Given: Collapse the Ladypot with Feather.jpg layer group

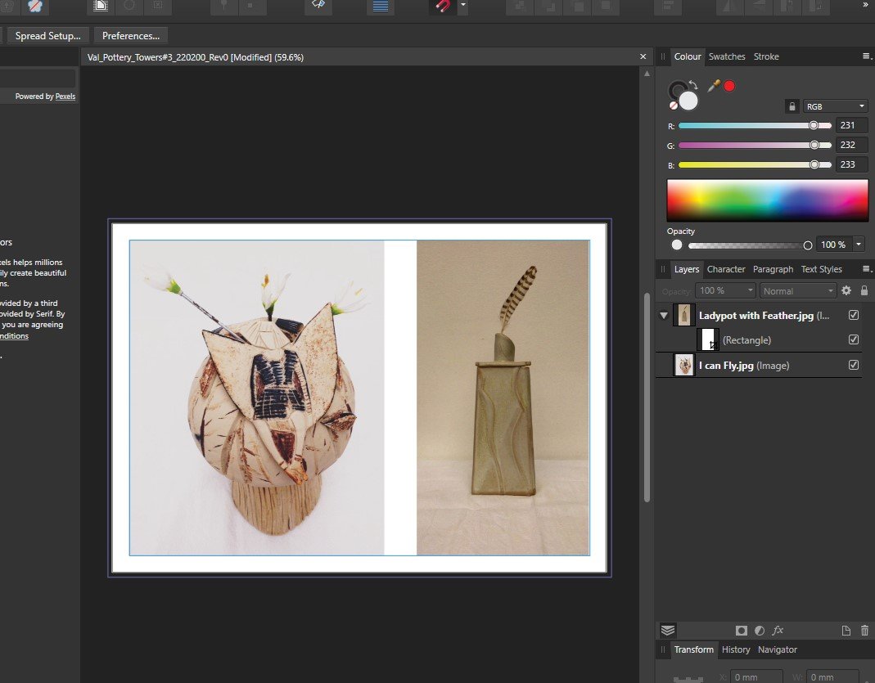Looking at the screenshot, I should pos(663,315).
